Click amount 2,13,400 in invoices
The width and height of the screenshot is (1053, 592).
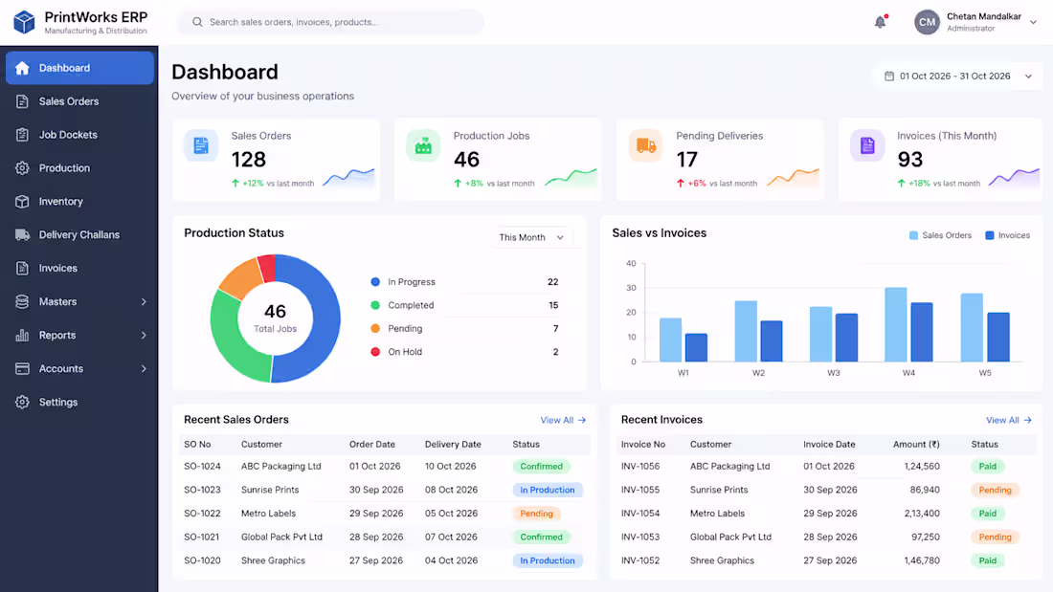point(921,514)
